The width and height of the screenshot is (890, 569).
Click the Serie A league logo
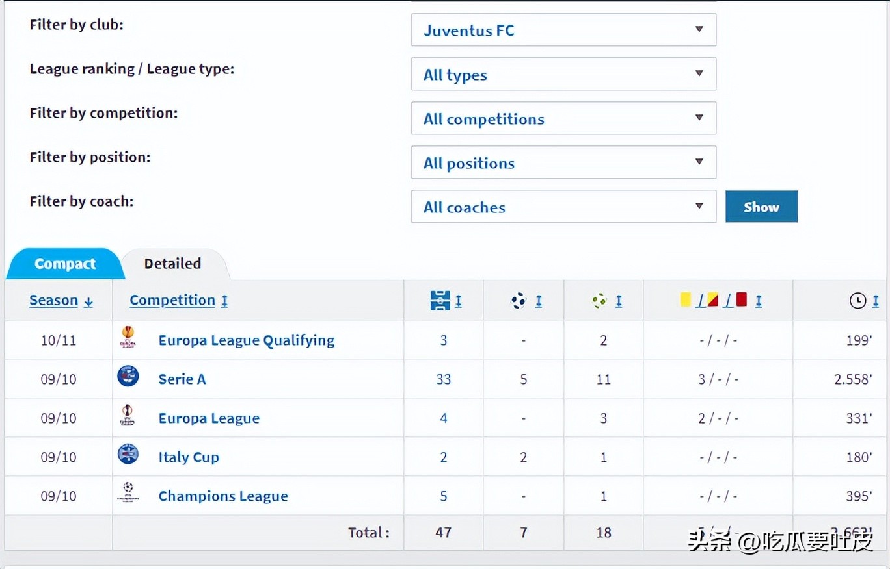pyautogui.click(x=128, y=377)
